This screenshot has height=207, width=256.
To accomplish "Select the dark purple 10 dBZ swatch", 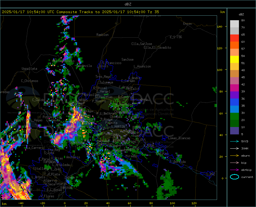I will click(x=234, y=130).
